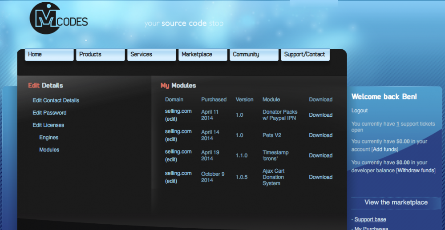The width and height of the screenshot is (445, 230).
Task: Open Edit Licenses in sidebar
Action: tap(48, 125)
